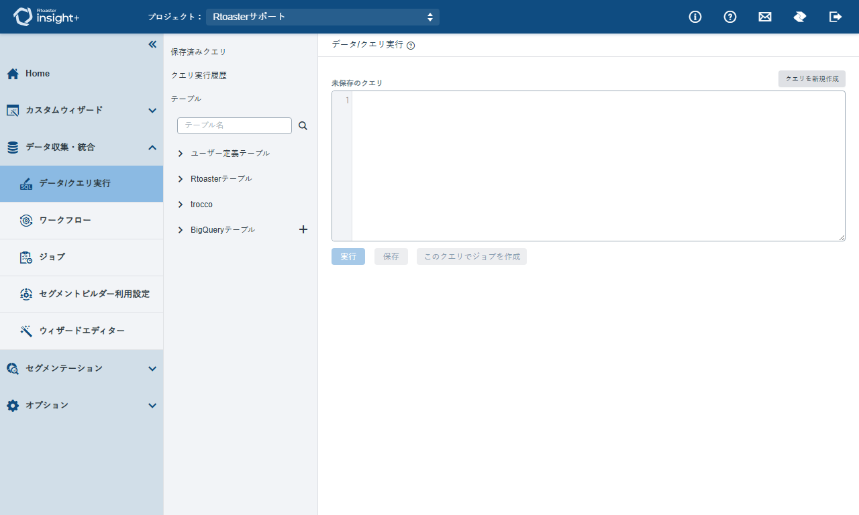Screen dimensions: 859x515
Task: Expand カスタムウィザード menu chevron
Action: click(x=152, y=111)
